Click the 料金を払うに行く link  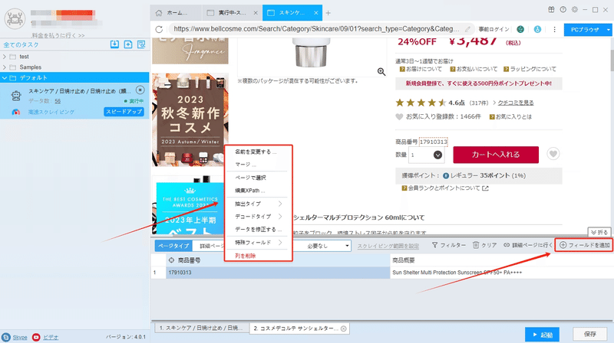coord(58,35)
